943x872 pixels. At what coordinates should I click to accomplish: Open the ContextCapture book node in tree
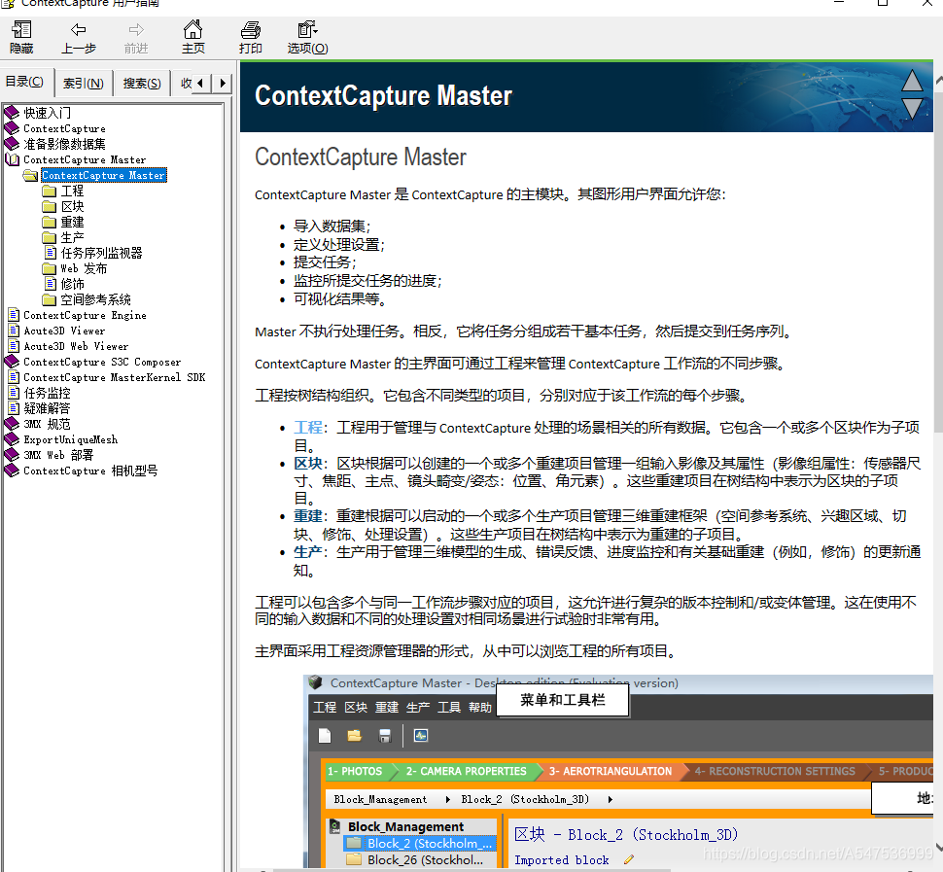54,128
